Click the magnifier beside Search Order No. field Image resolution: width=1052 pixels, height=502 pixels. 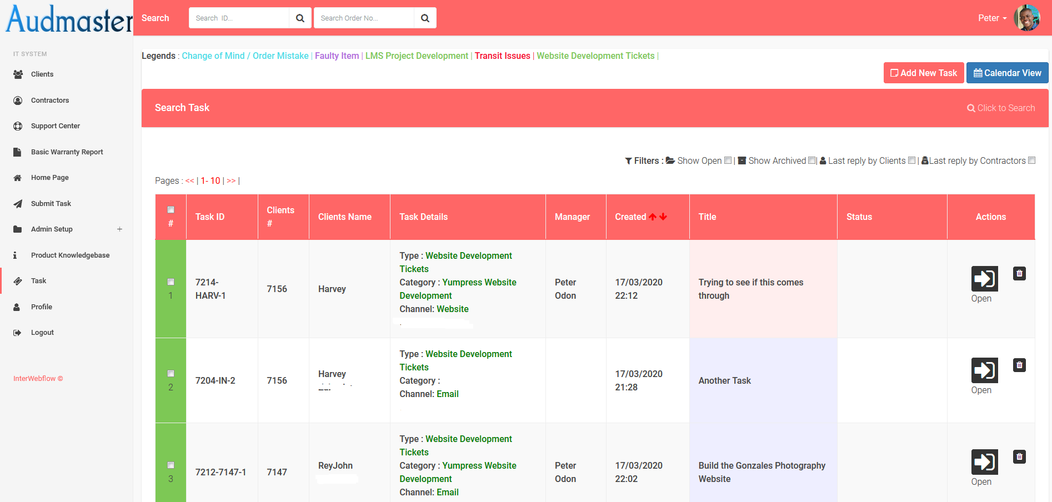coord(425,18)
